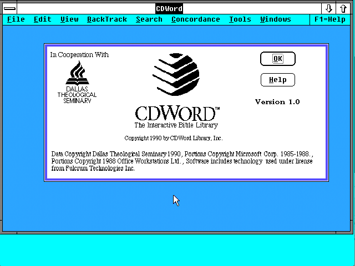The image size is (355, 266).
Task: Open the window control menu box
Action: pyautogui.click(x=10, y=9)
